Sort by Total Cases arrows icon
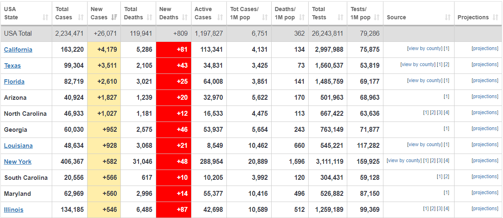The image size is (503, 218). 81,17
